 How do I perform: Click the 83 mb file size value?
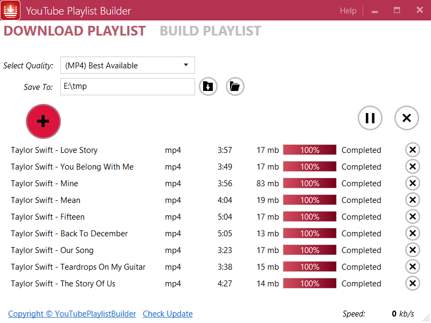pyautogui.click(x=267, y=184)
